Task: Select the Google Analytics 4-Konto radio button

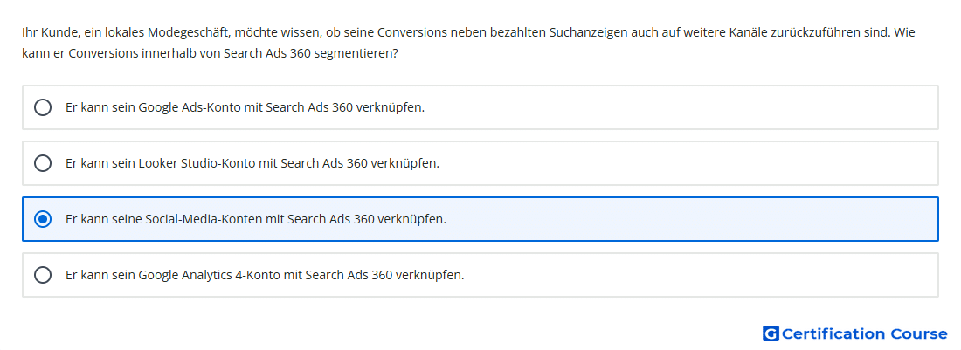Action: pos(43,275)
